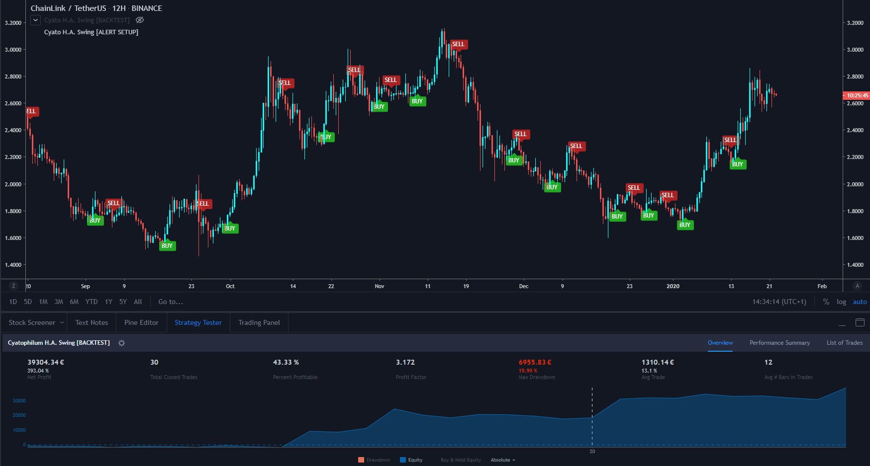
Task: Open the Absolute display mode dropdown
Action: tap(503, 460)
